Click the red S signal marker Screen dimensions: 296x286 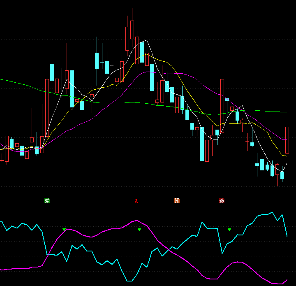[x=136, y=201]
